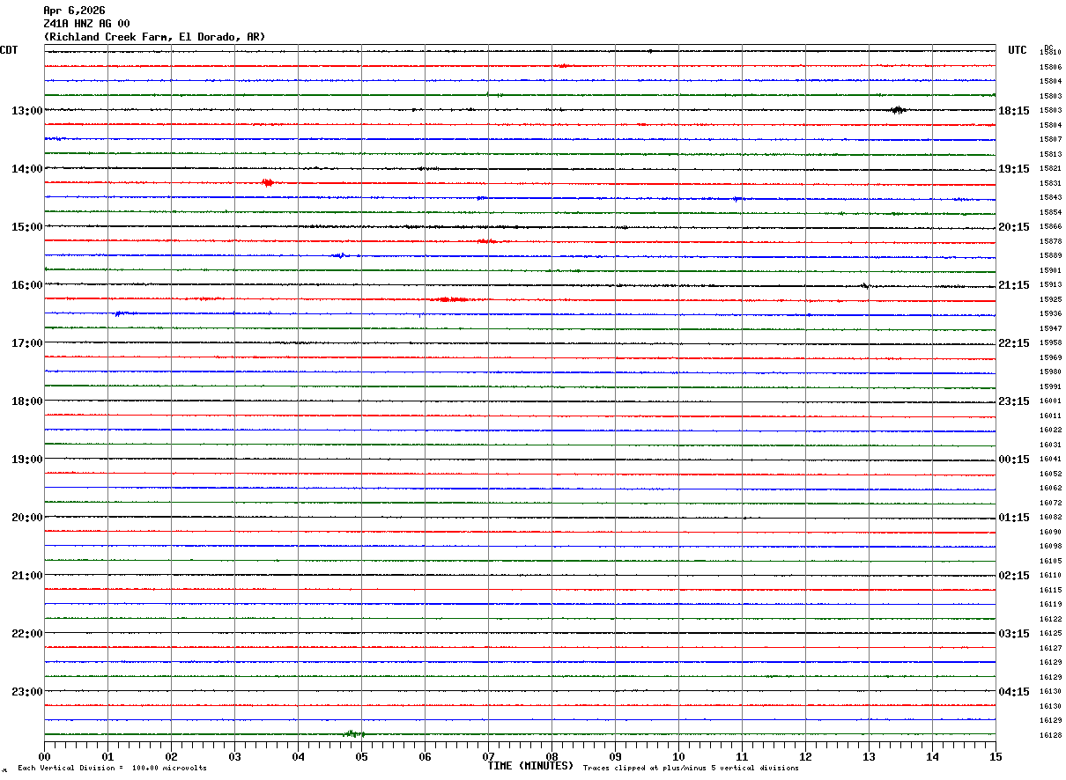Click the green signal burst on the bottom trace
Image resolution: width=1066 pixels, height=780 pixels.
pyautogui.click(x=353, y=733)
